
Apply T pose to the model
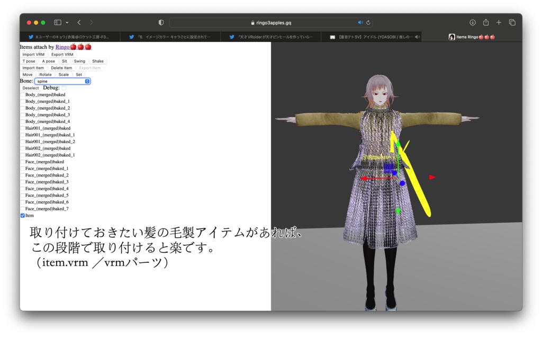point(30,61)
